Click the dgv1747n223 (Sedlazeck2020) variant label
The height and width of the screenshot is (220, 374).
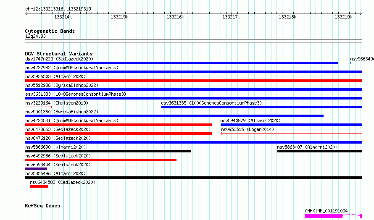point(59,59)
